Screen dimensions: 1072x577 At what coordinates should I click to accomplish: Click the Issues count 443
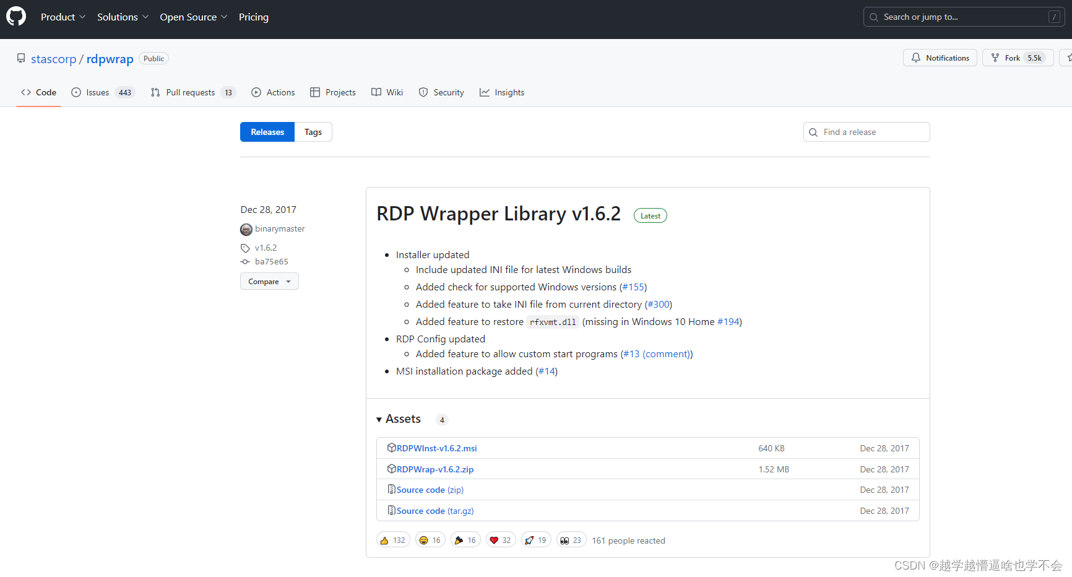pyautogui.click(x=125, y=93)
